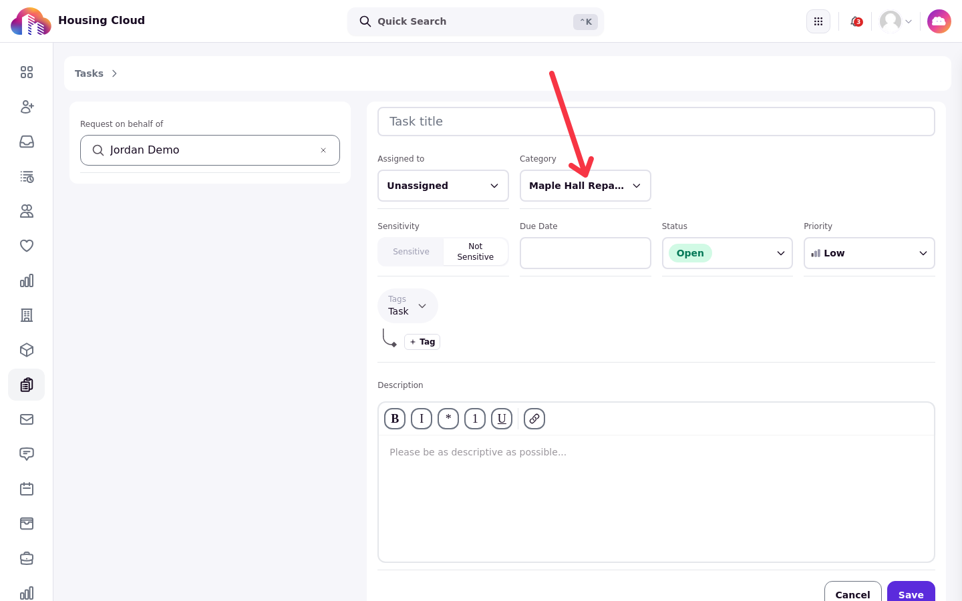This screenshot has width=962, height=601.
Task: Open the Assigned to dropdown
Action: tap(443, 186)
